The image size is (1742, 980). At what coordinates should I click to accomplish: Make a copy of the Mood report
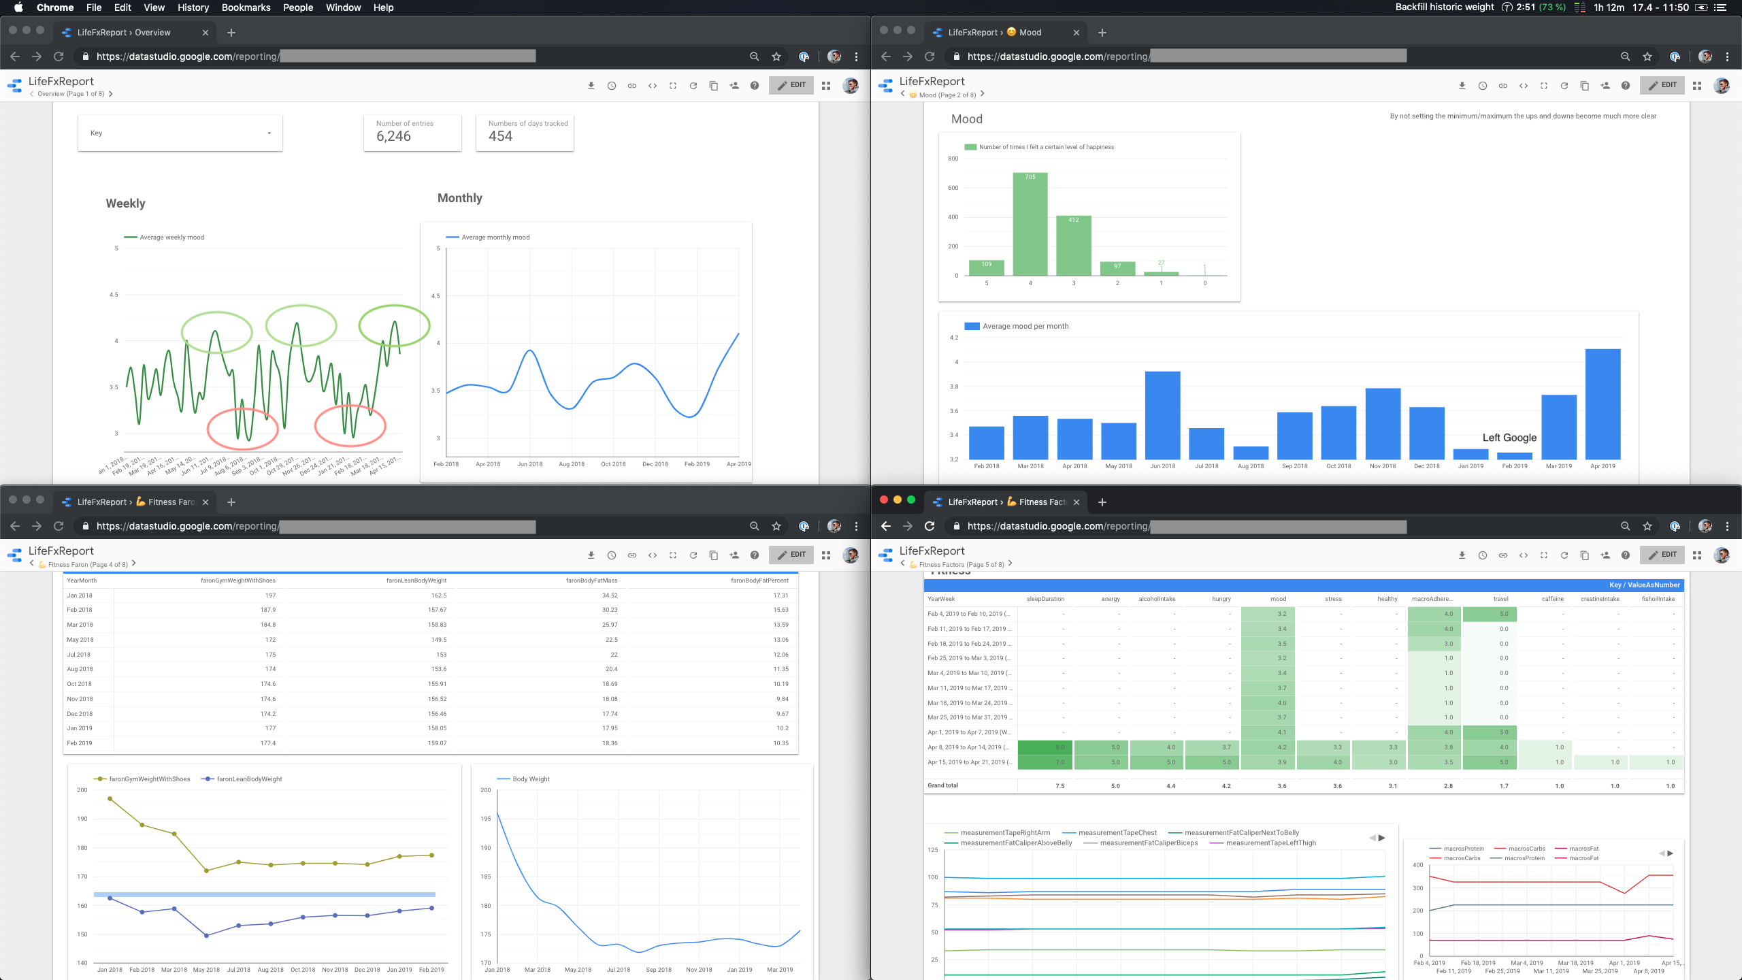coord(1584,86)
